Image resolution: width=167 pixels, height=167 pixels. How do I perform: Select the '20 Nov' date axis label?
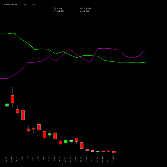tap(59, 159)
